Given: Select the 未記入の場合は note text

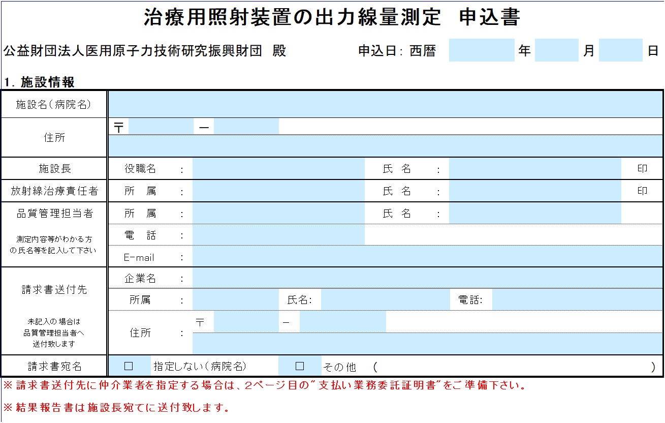Looking at the screenshot, I should point(54,322).
